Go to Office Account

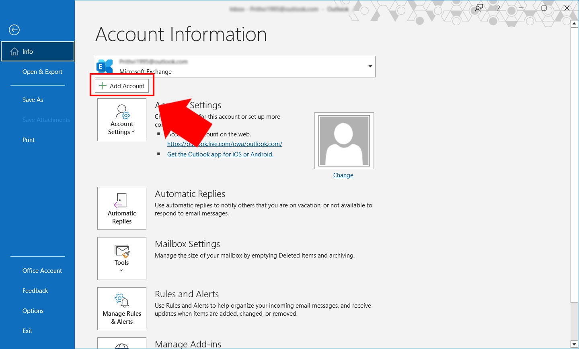point(42,271)
